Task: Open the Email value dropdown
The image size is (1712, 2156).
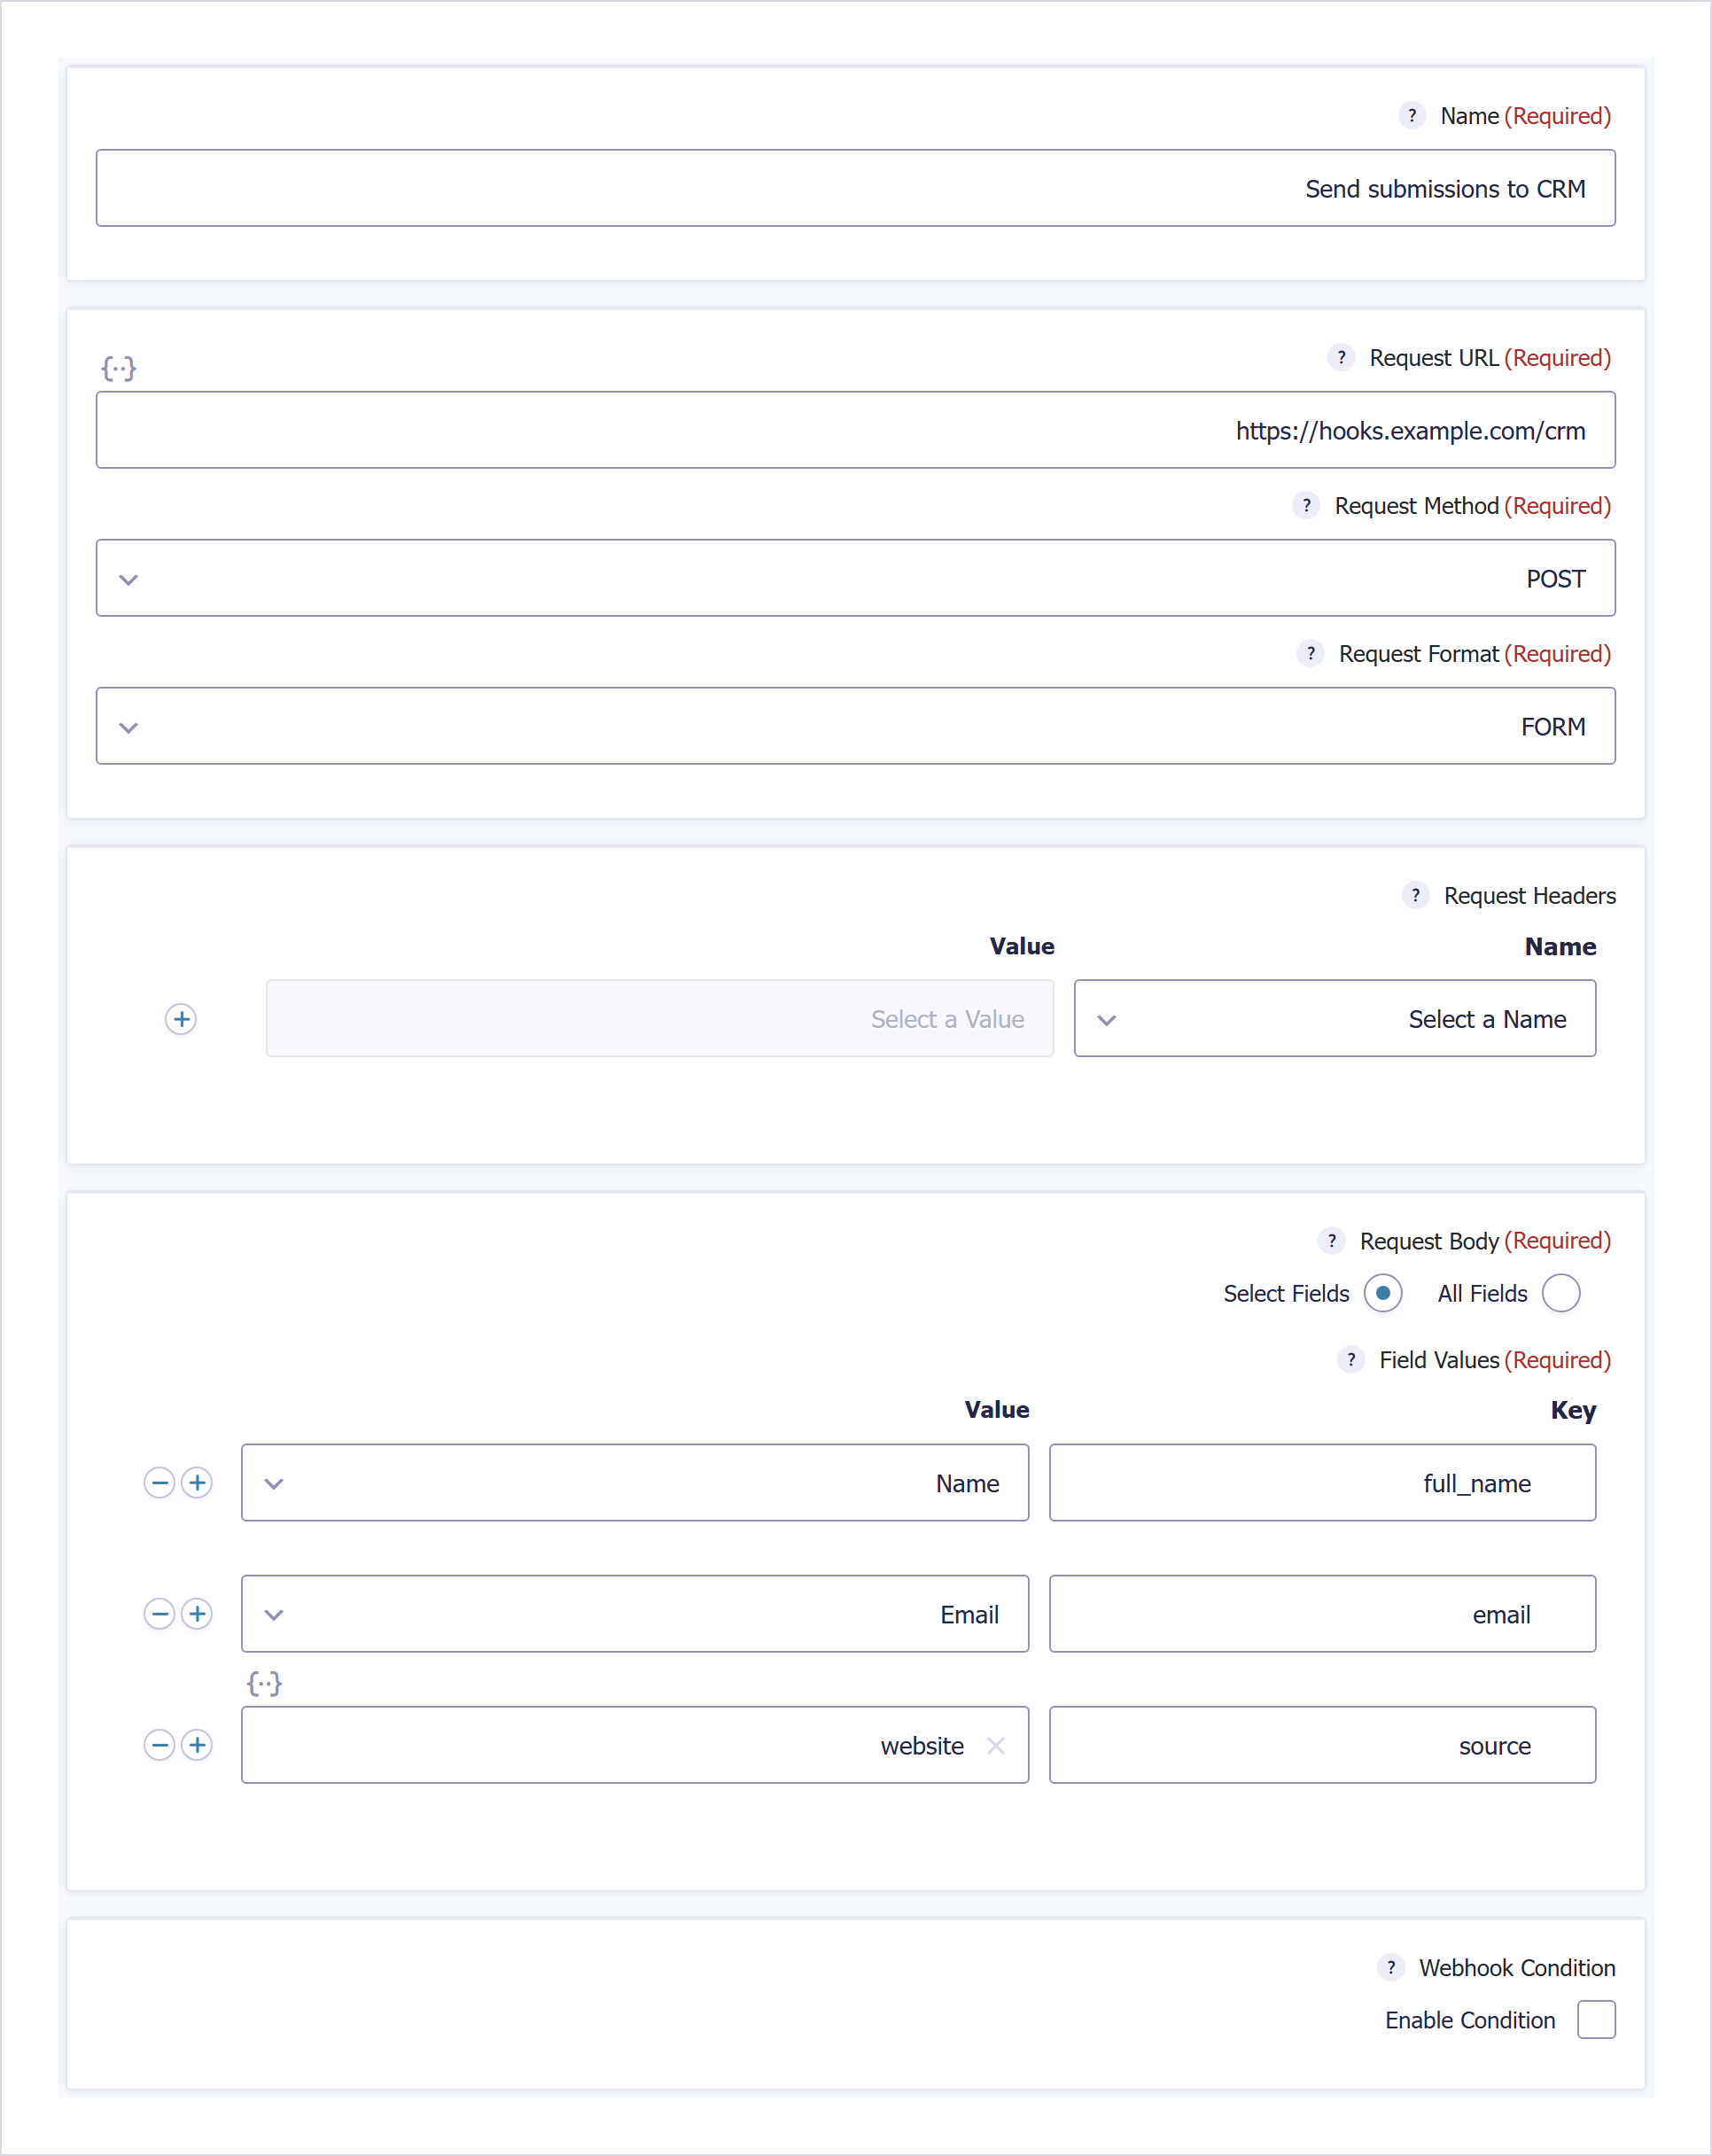Action: [635, 1613]
